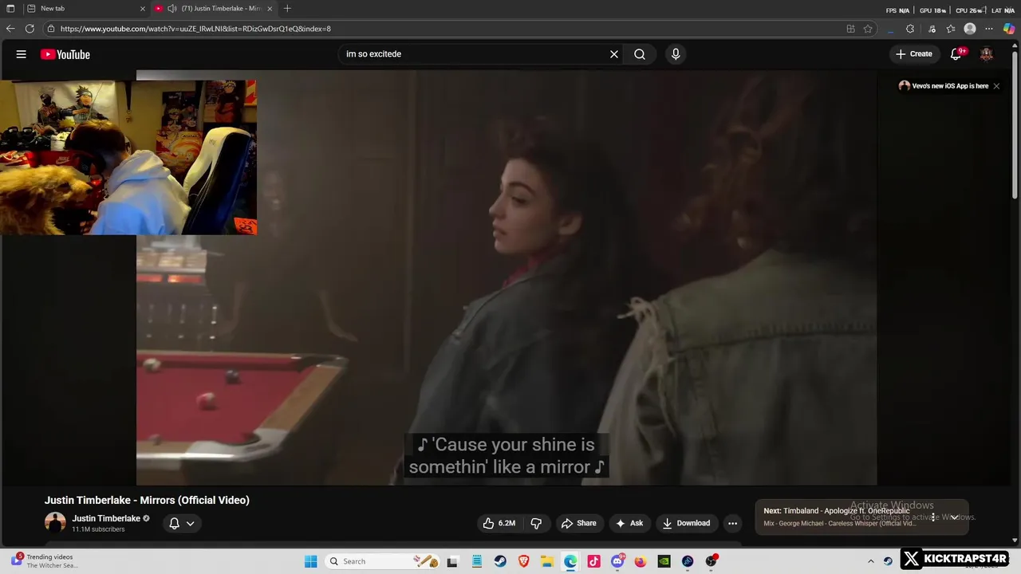Open the Ask AI button
The height and width of the screenshot is (574, 1021).
point(629,523)
